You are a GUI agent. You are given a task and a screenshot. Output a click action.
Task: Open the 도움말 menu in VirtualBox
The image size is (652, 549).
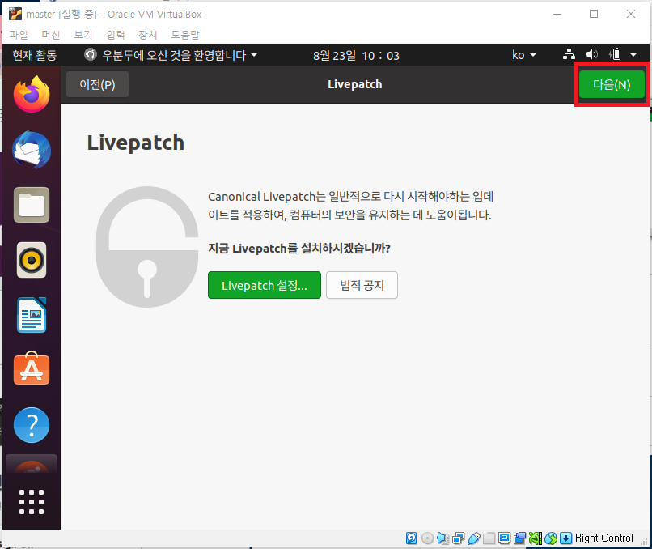point(185,35)
